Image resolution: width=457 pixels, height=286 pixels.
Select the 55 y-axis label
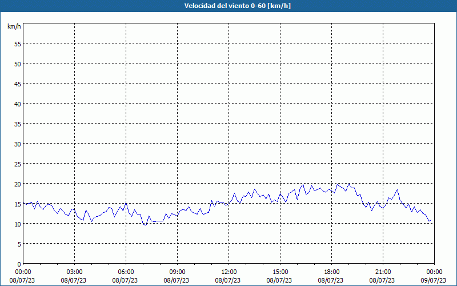pyautogui.click(x=18, y=44)
